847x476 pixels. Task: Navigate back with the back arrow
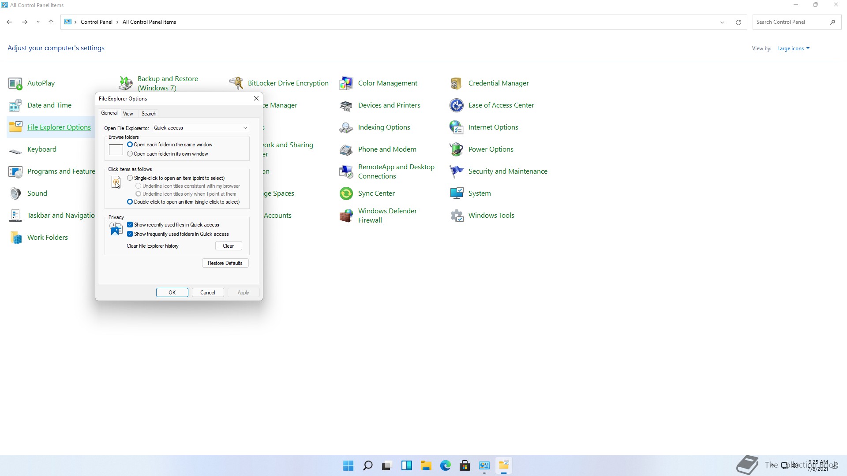click(x=9, y=22)
